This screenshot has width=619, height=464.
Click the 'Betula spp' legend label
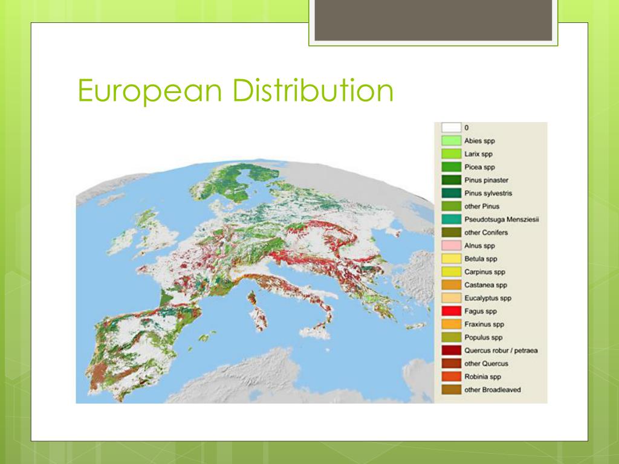point(481,259)
